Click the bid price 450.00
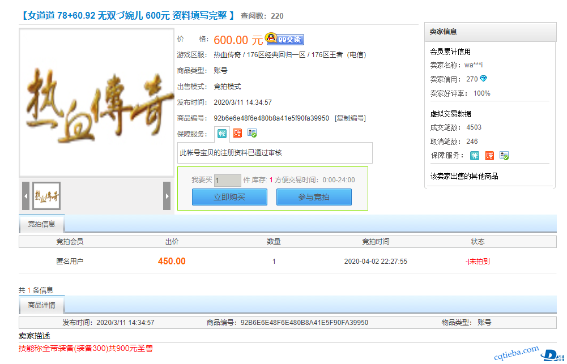 click(172, 262)
